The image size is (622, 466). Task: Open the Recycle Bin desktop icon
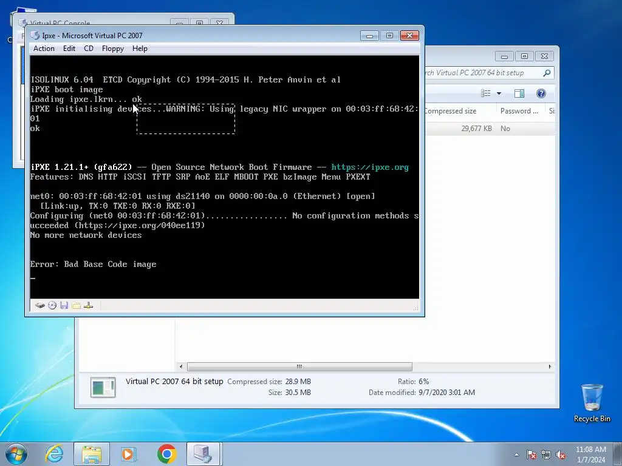tap(592, 403)
